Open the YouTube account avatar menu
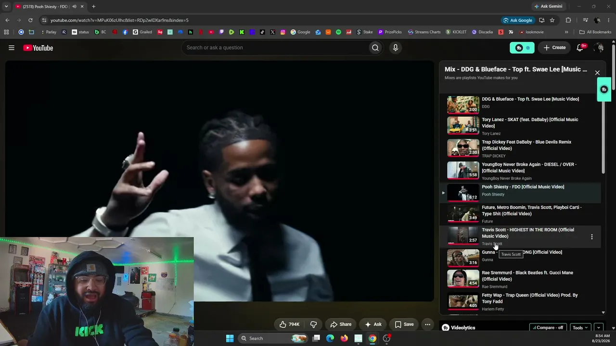Viewport: 616px width, 346px height. (599, 48)
